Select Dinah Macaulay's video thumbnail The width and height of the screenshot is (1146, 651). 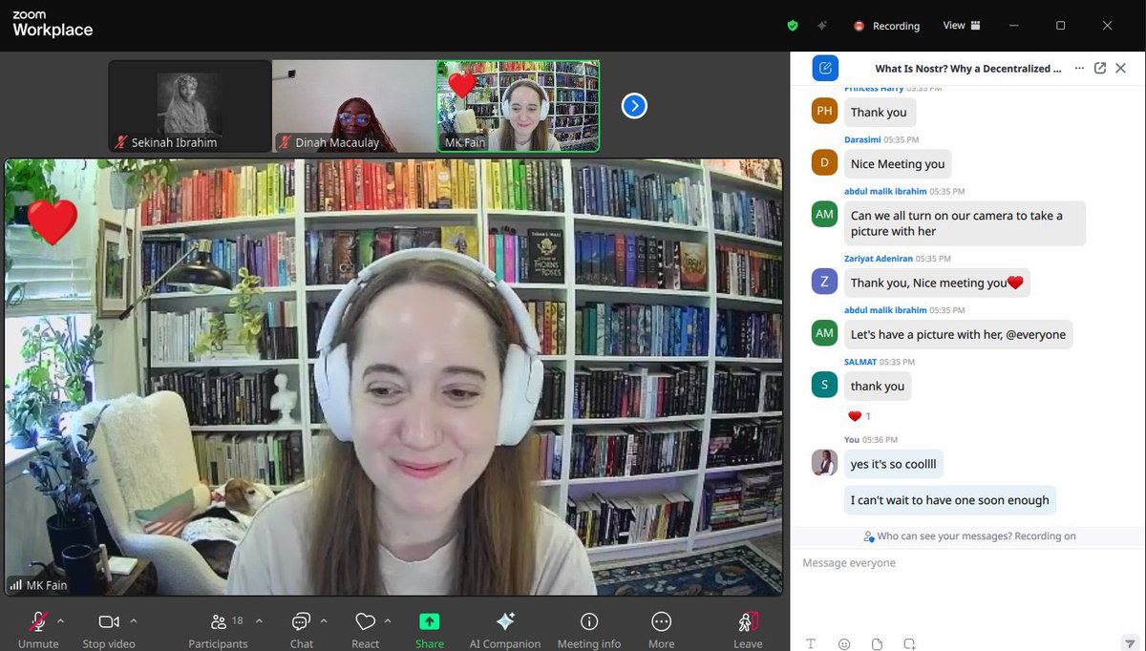click(354, 106)
